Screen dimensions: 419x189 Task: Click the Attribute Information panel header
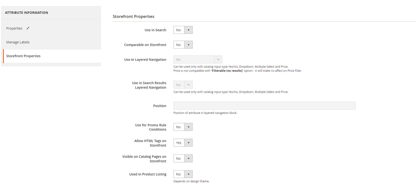(x=26, y=12)
